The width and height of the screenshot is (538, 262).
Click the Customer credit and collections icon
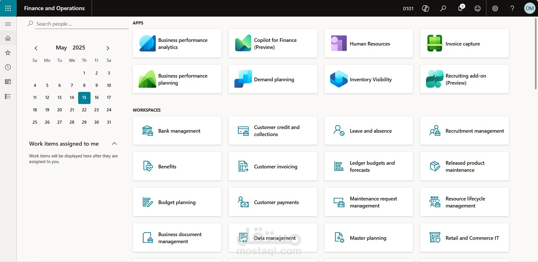tap(243, 131)
